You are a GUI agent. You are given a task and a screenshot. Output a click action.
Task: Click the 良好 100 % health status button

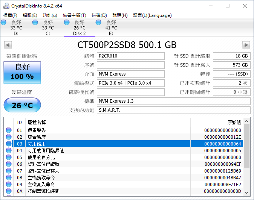click(x=22, y=73)
